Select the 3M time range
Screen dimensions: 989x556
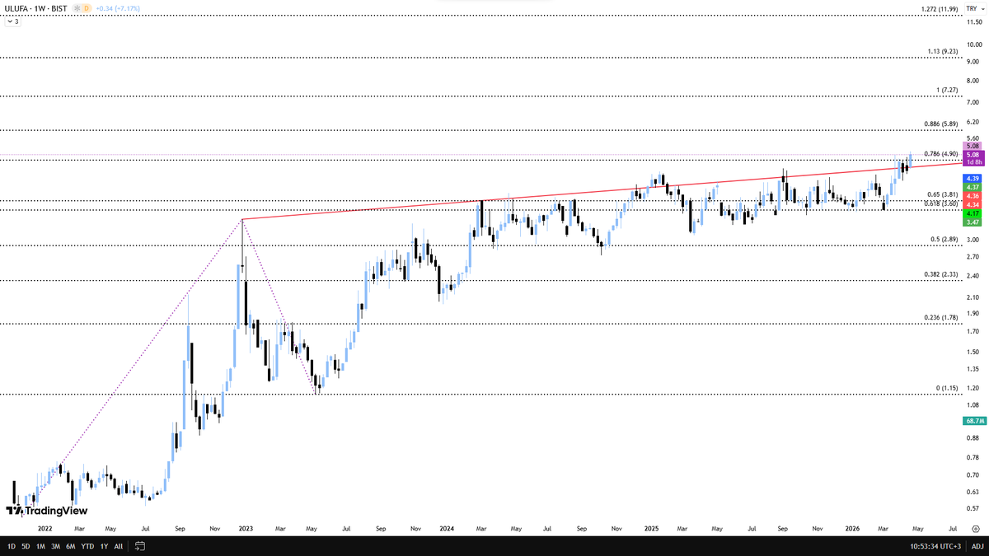coord(55,546)
